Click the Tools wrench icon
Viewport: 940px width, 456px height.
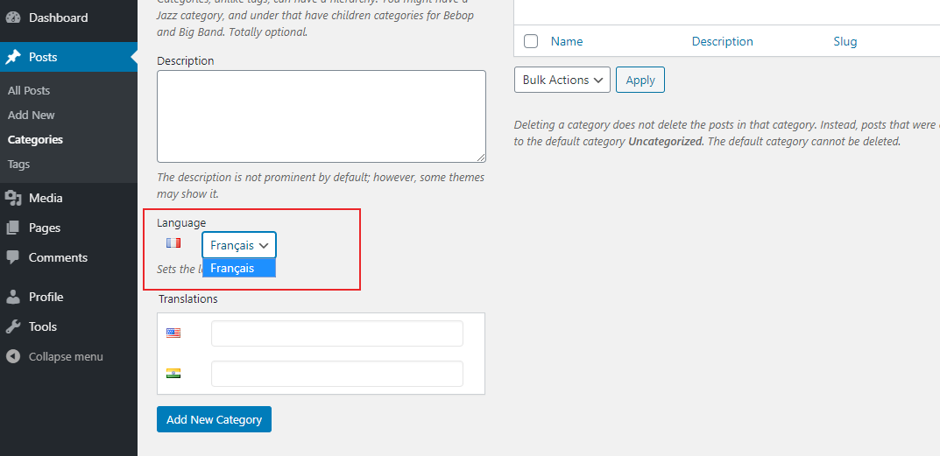tap(12, 326)
